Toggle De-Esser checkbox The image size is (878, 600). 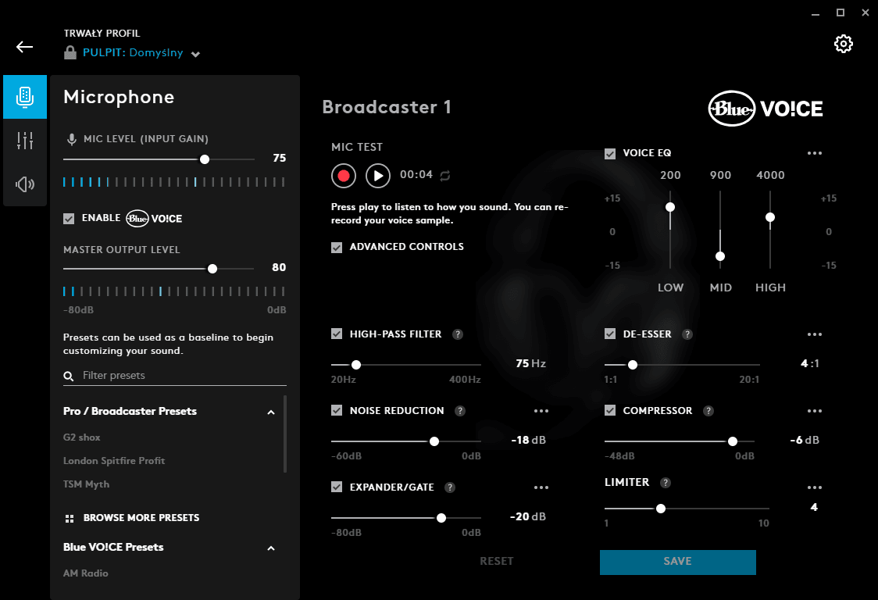coord(610,334)
